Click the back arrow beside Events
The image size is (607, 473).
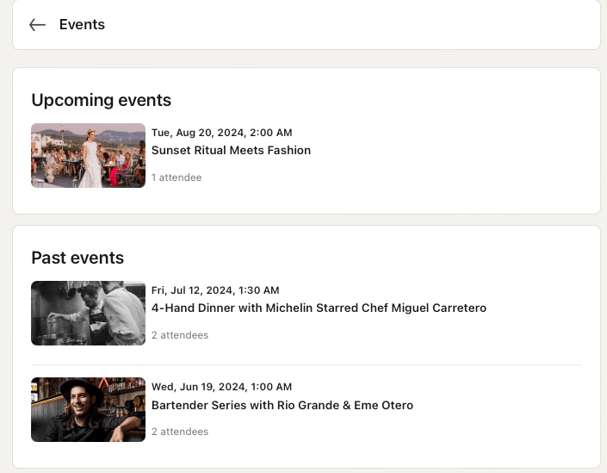(x=38, y=25)
